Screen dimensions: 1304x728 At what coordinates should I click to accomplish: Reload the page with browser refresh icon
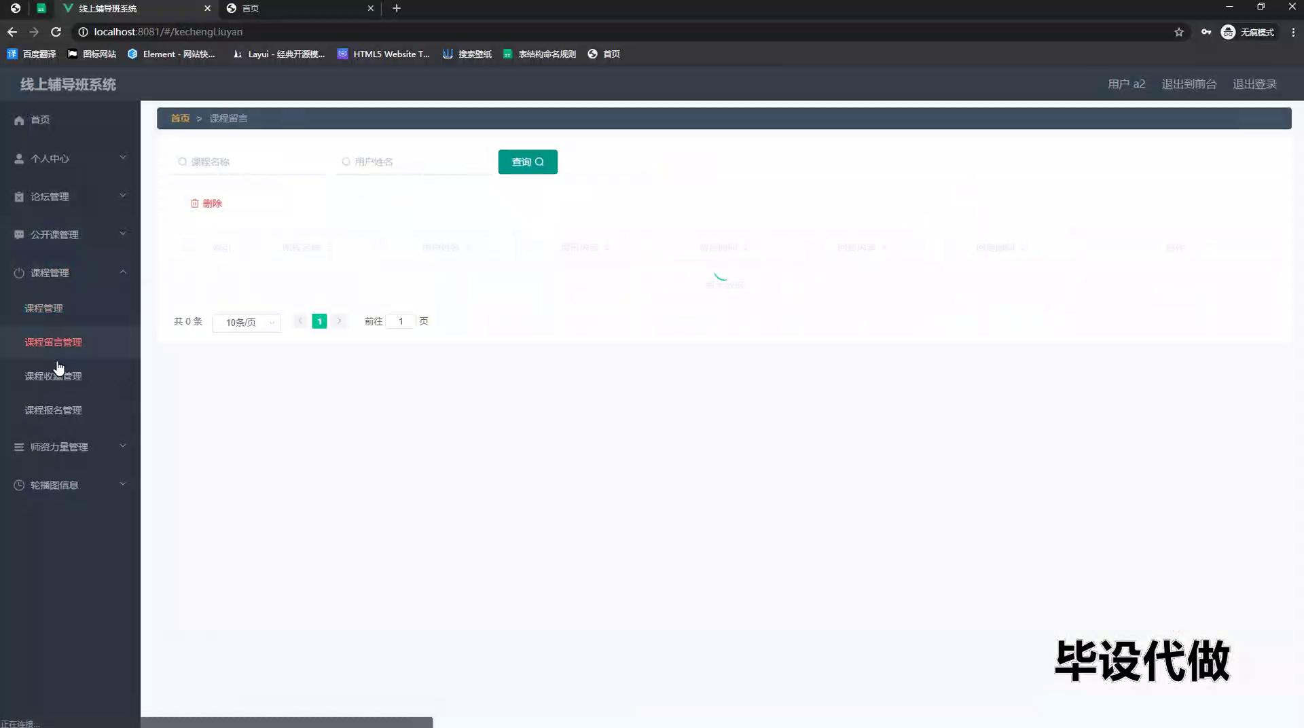[56, 32]
